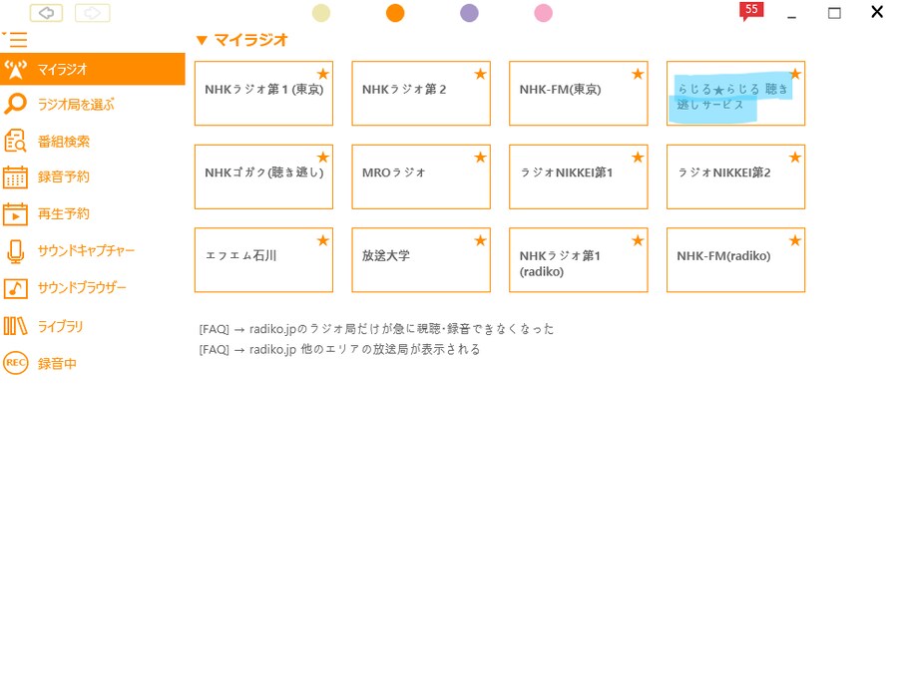
Task: Select station NHKラジオ第1(東京)
Action: (x=263, y=94)
